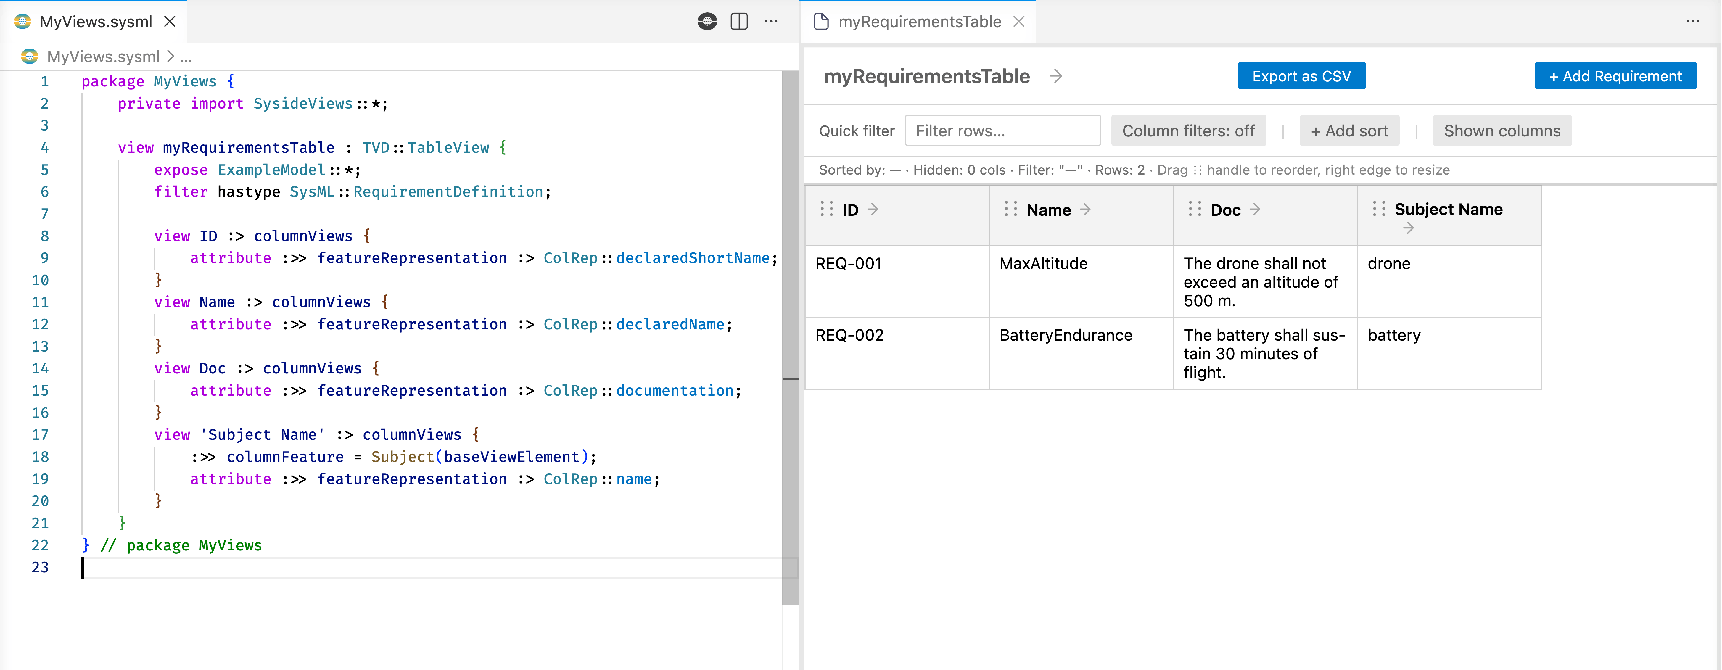Image resolution: width=1722 pixels, height=670 pixels.
Task: Click the Doc column drag handle
Action: [1195, 209]
